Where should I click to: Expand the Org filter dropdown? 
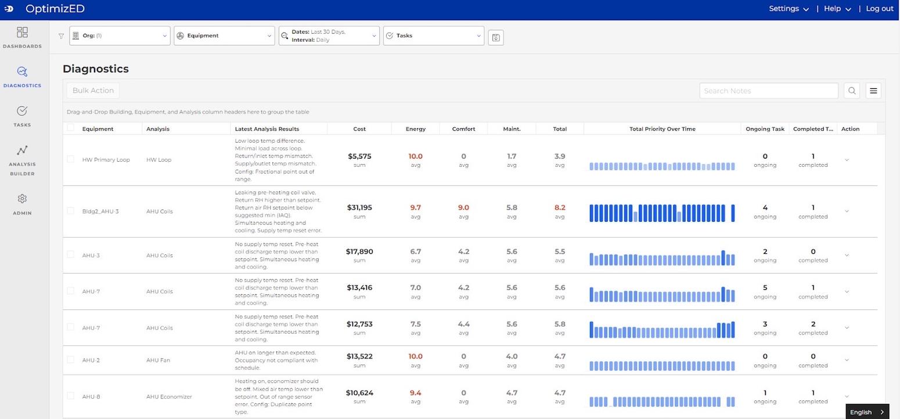tap(120, 36)
